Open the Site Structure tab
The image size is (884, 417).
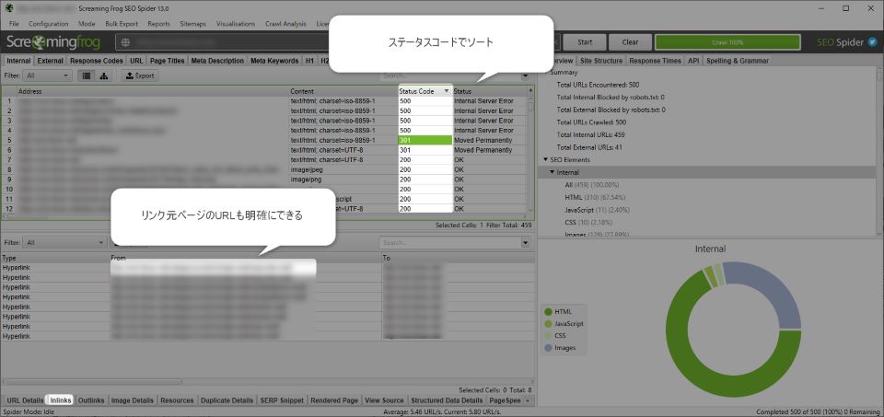[601, 61]
